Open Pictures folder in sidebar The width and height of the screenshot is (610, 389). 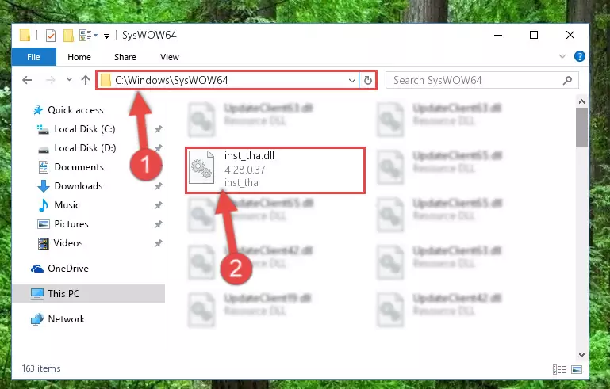(71, 225)
